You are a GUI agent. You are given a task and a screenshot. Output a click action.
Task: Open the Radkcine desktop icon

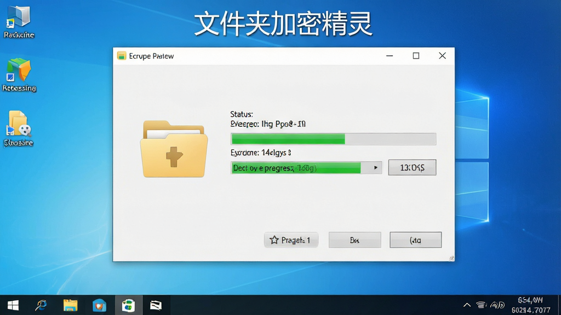coord(19,21)
